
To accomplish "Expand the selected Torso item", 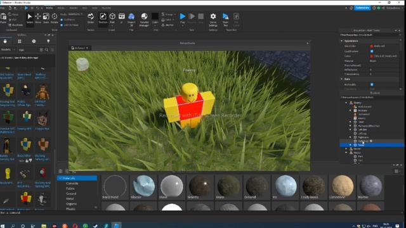I will coord(350,145).
